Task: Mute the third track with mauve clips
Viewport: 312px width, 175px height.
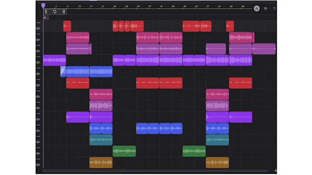Action: (38, 51)
